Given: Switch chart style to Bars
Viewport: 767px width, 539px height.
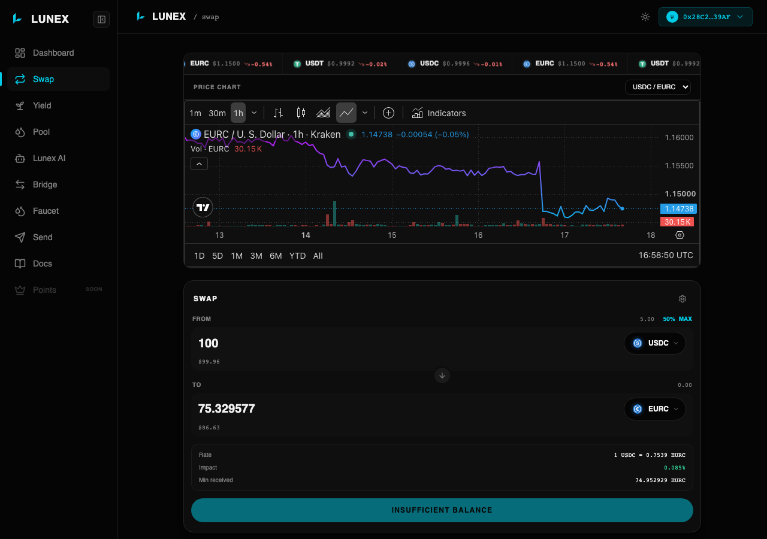Looking at the screenshot, I should coord(278,113).
